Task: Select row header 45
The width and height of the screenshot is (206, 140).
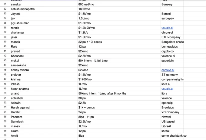Action: 5,70
